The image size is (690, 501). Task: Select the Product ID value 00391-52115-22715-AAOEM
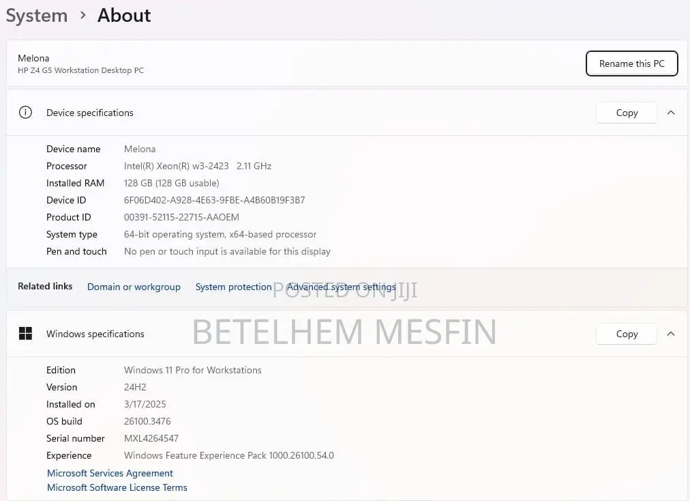tap(181, 217)
